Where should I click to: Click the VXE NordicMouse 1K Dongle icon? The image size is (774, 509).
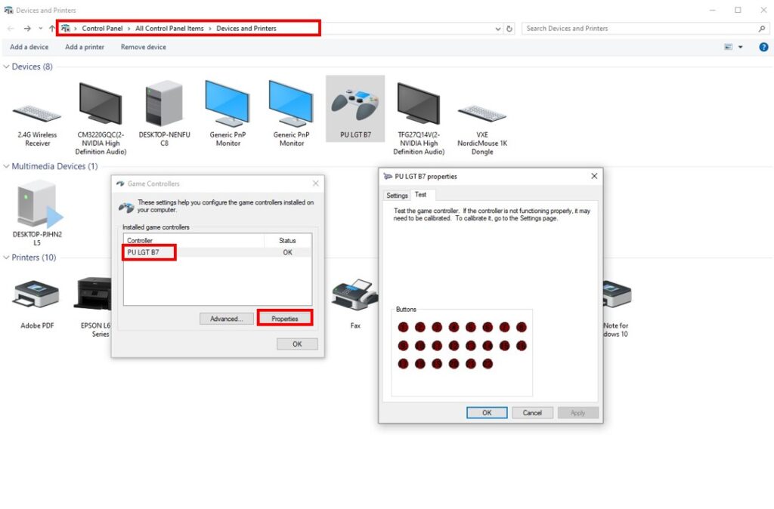point(481,113)
